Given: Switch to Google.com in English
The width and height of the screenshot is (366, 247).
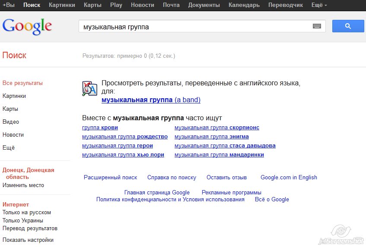Looking at the screenshot, I should pyautogui.click(x=289, y=177).
